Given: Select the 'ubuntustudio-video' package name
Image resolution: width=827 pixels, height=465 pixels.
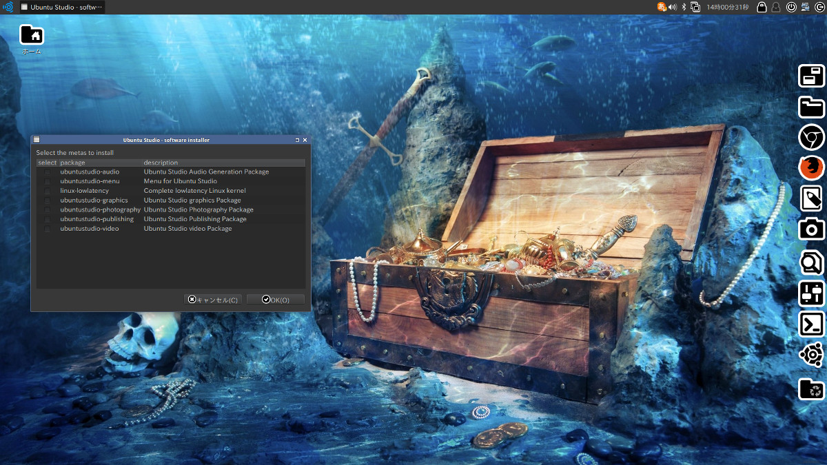Looking at the screenshot, I should 89,229.
